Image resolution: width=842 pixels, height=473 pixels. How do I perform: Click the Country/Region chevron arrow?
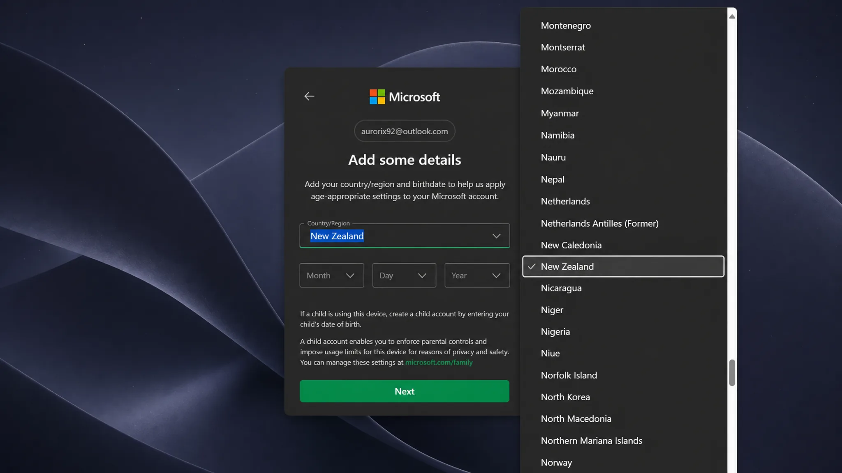pyautogui.click(x=496, y=236)
